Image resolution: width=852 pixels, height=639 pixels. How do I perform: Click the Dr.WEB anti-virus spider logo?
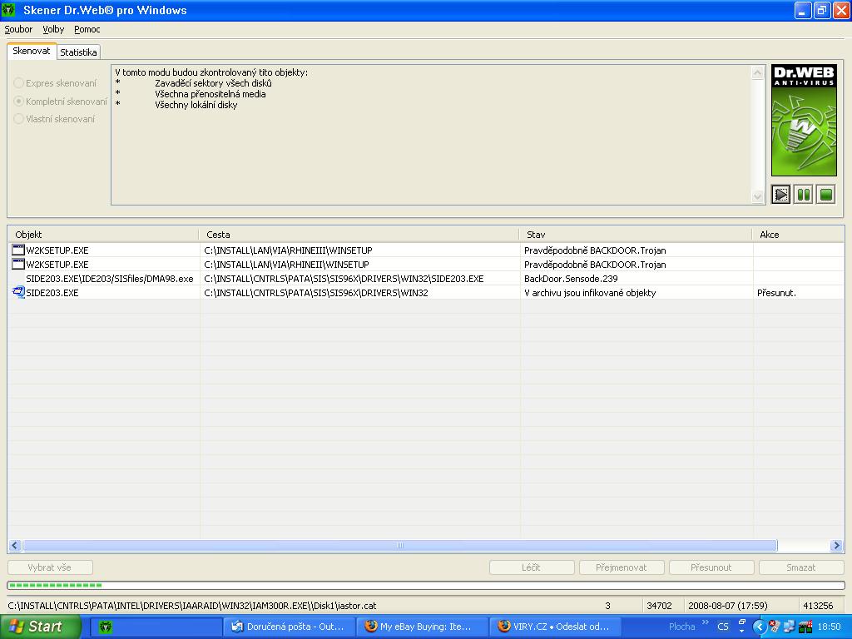click(x=803, y=120)
